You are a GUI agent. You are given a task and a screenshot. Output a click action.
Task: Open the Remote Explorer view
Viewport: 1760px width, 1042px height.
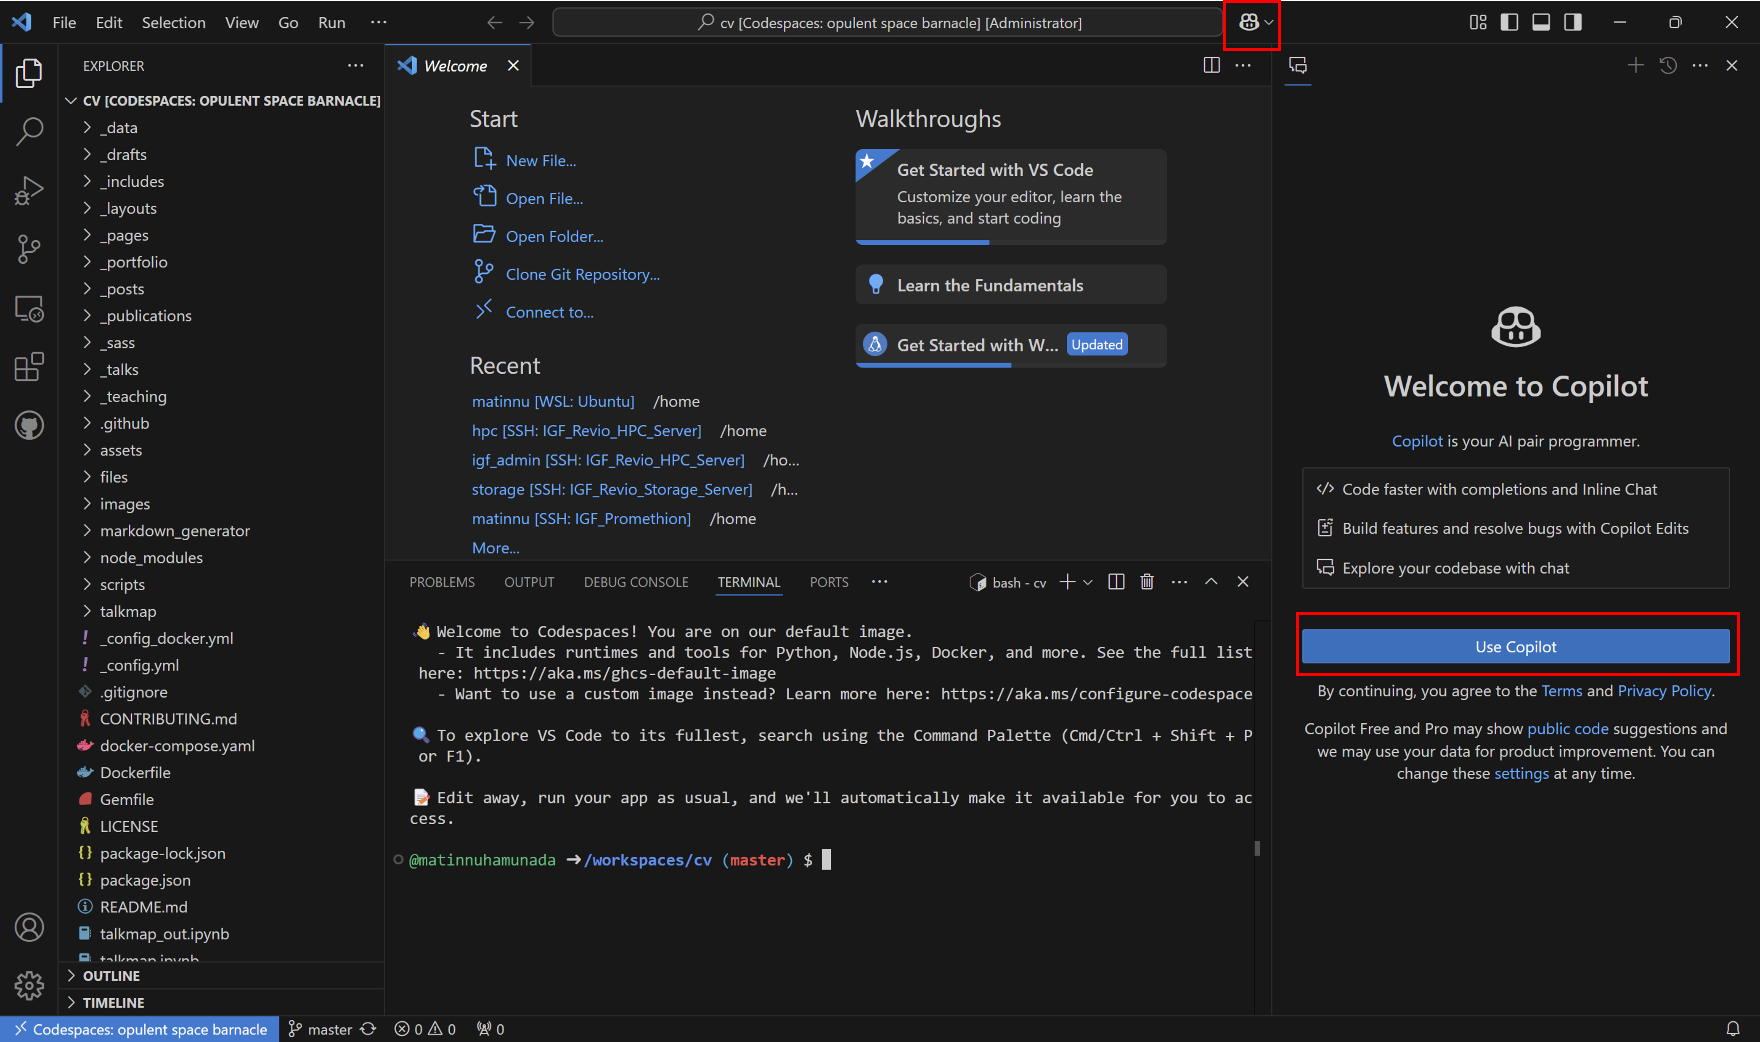click(x=29, y=308)
